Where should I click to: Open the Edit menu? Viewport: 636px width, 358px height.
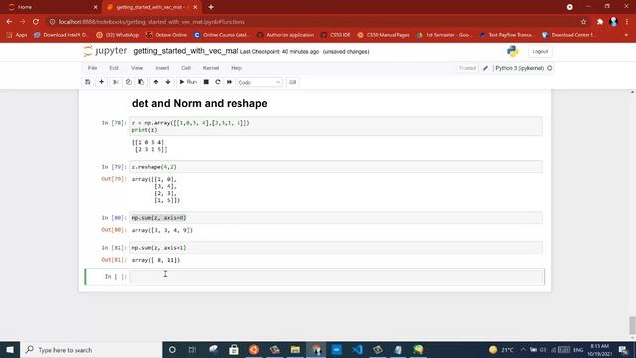[x=114, y=68]
